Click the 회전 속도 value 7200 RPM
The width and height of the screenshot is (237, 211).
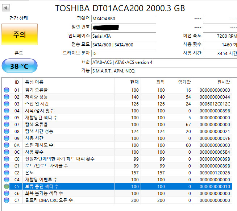(220, 36)
